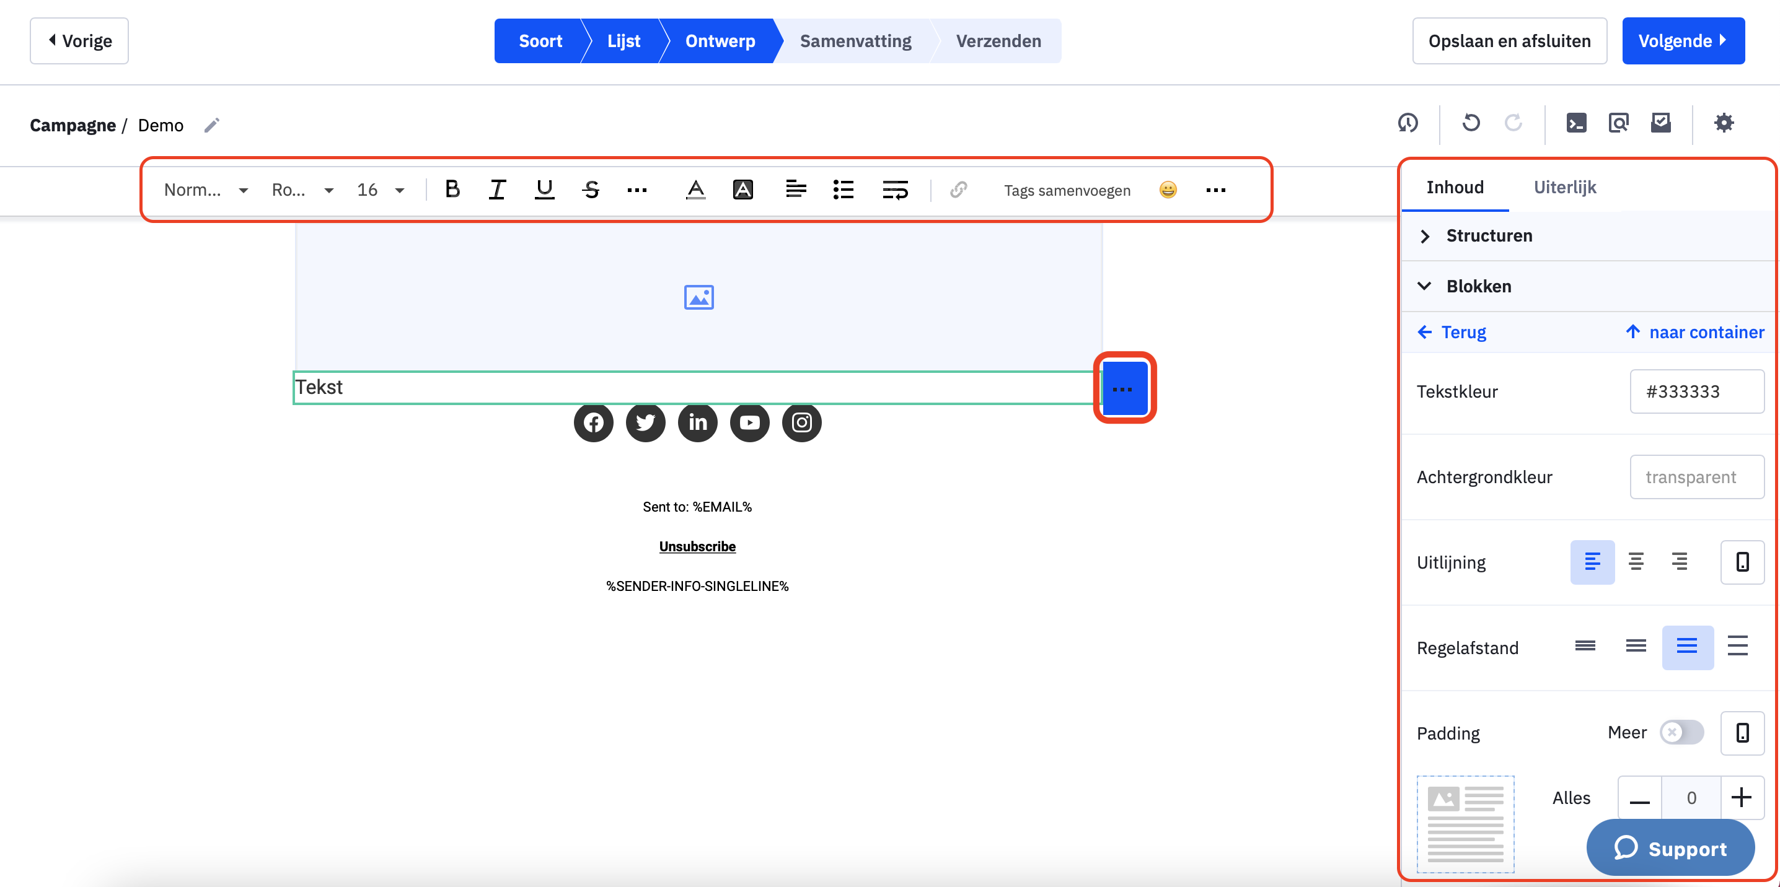1780x887 pixels.
Task: Click the insert link icon
Action: coord(958,190)
